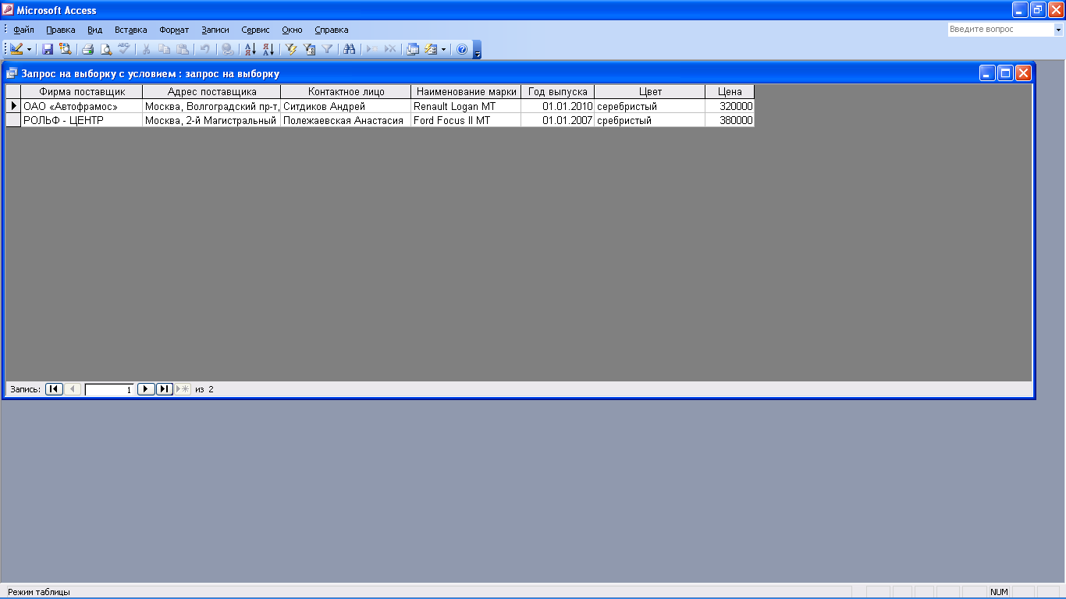Go to next record navigation button

146,389
